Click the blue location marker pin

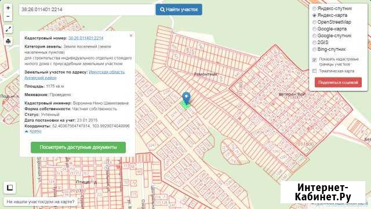[x=187, y=98]
